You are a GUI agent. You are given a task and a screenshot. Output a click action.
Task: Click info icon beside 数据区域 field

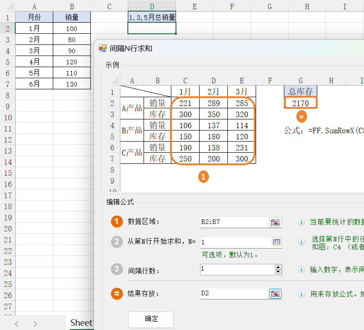click(301, 223)
